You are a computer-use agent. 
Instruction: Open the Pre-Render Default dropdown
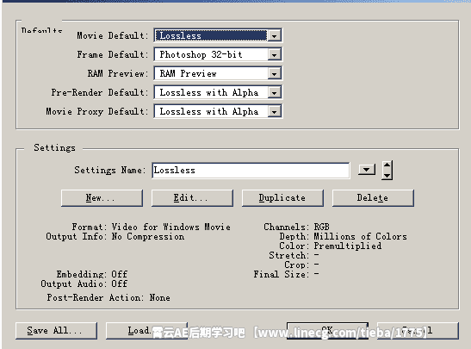218,92
